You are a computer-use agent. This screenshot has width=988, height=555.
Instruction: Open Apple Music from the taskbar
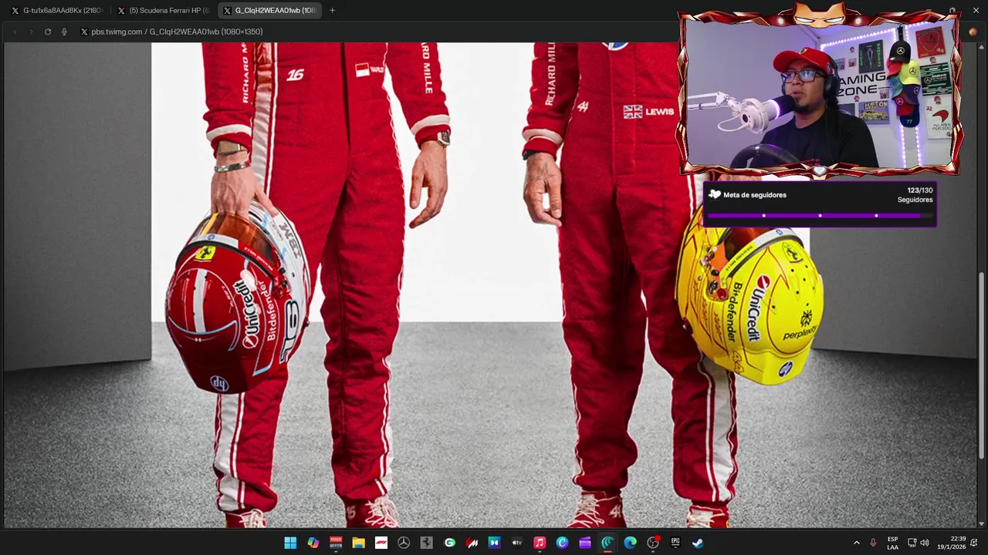[540, 543]
